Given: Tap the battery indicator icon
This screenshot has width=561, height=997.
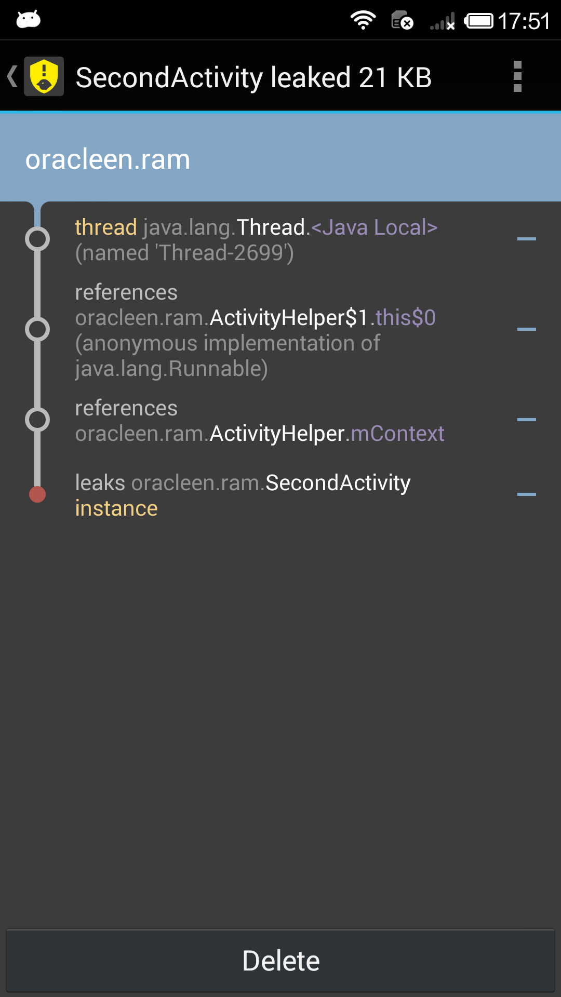Looking at the screenshot, I should click(x=478, y=21).
